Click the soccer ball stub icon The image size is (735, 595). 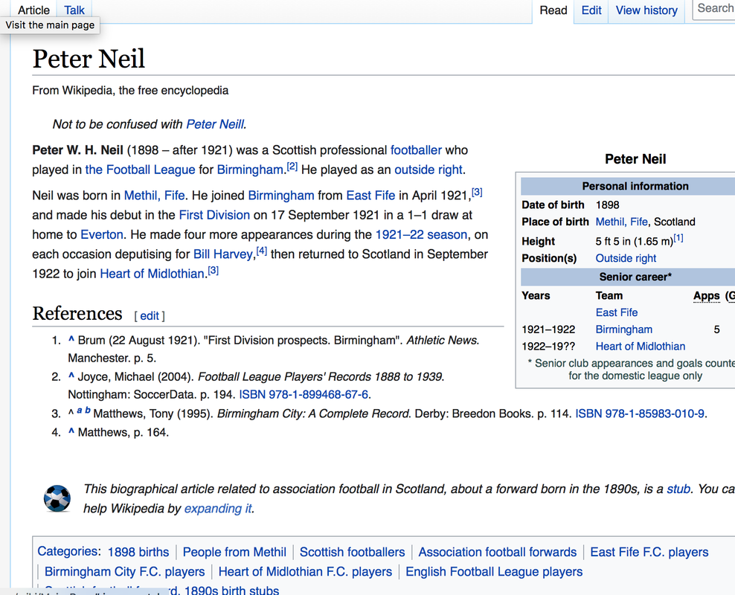pyautogui.click(x=57, y=498)
